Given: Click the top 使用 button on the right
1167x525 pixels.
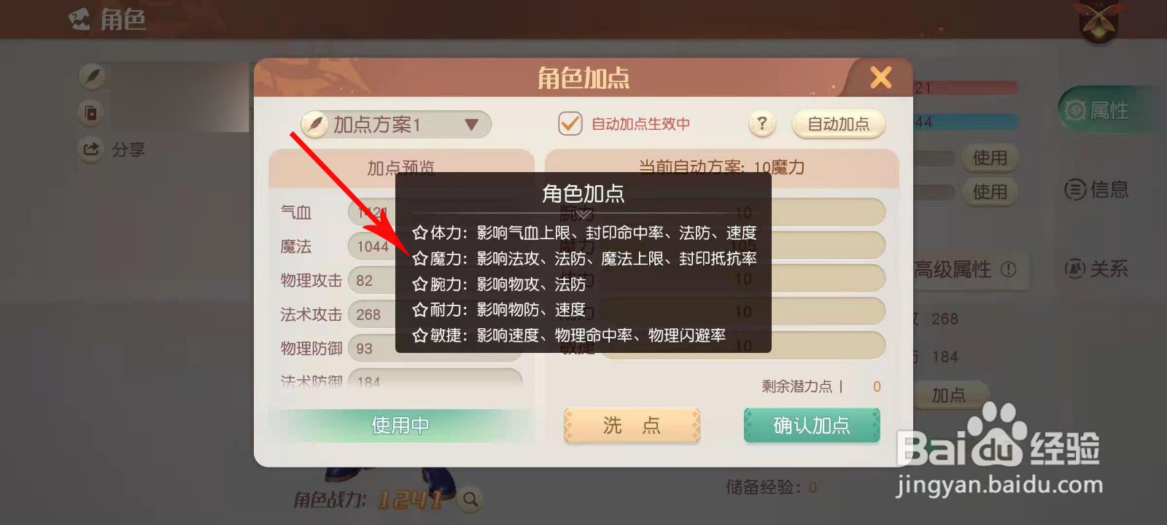Looking at the screenshot, I should (990, 157).
